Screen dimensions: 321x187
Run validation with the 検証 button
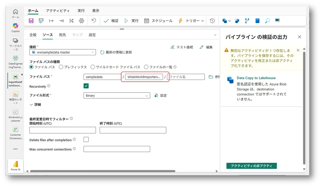point(111,21)
